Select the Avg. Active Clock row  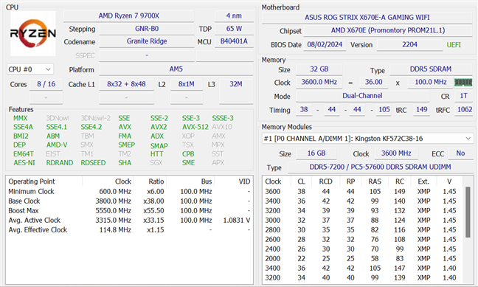(x=129, y=220)
